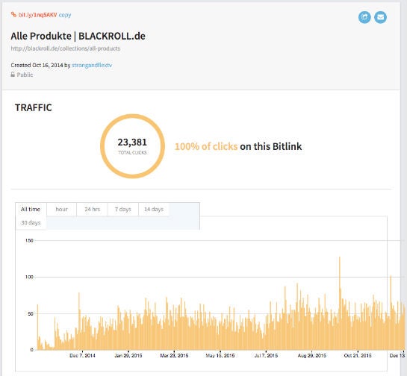This screenshot has width=407, height=376.
Task: Select the All time tab
Action: (x=31, y=210)
